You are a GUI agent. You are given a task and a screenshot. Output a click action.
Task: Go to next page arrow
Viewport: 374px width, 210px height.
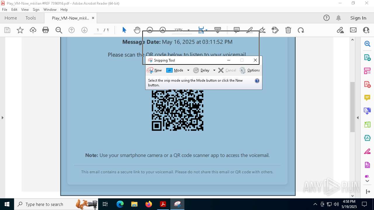(84, 30)
